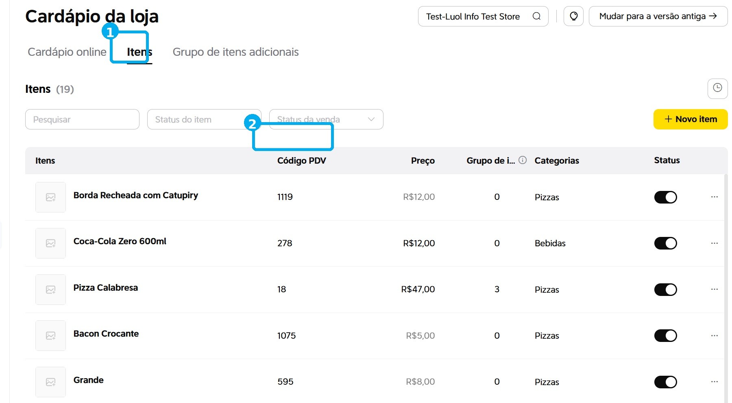Click image placeholder for Grande item
Image resolution: width=732 pixels, height=403 pixels.
click(50, 382)
